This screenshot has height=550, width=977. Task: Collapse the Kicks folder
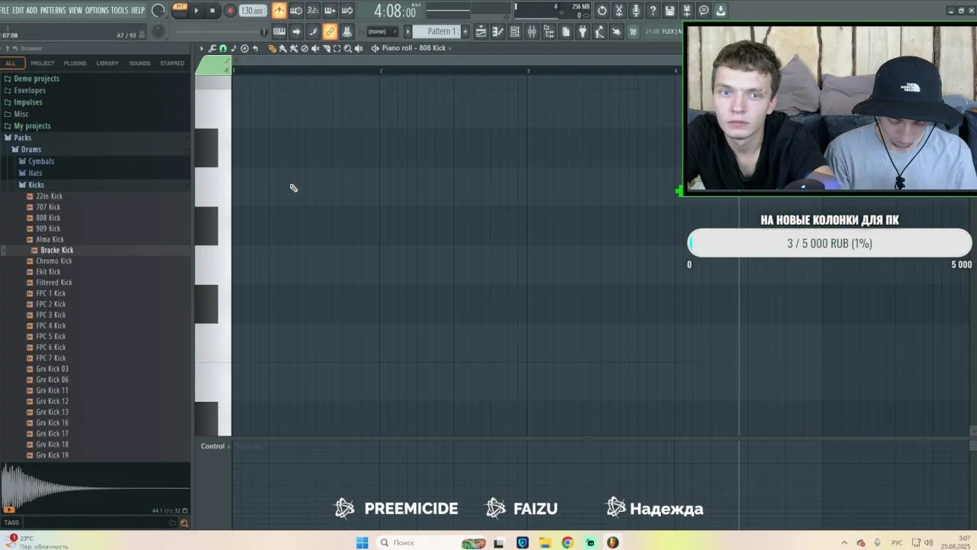(36, 185)
